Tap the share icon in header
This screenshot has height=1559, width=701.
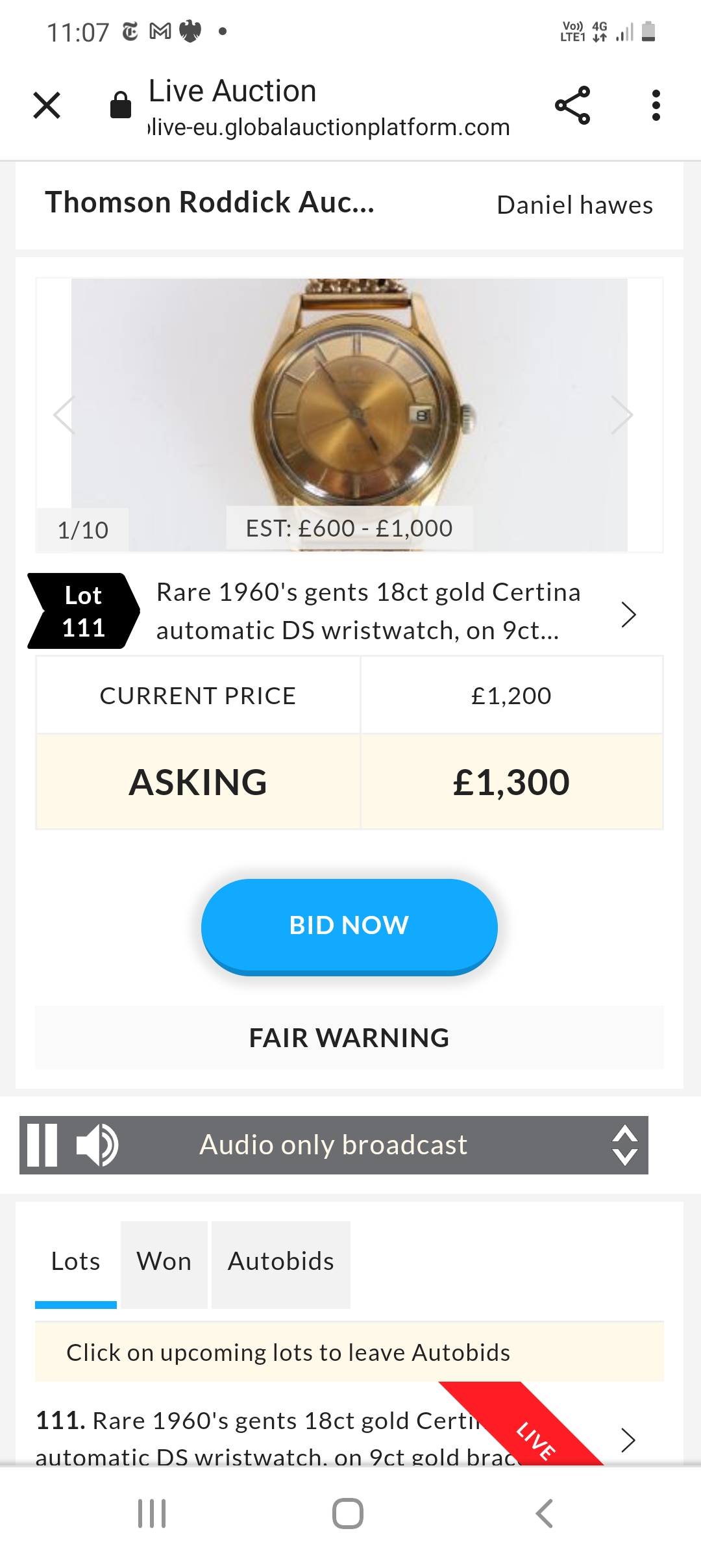(572, 105)
